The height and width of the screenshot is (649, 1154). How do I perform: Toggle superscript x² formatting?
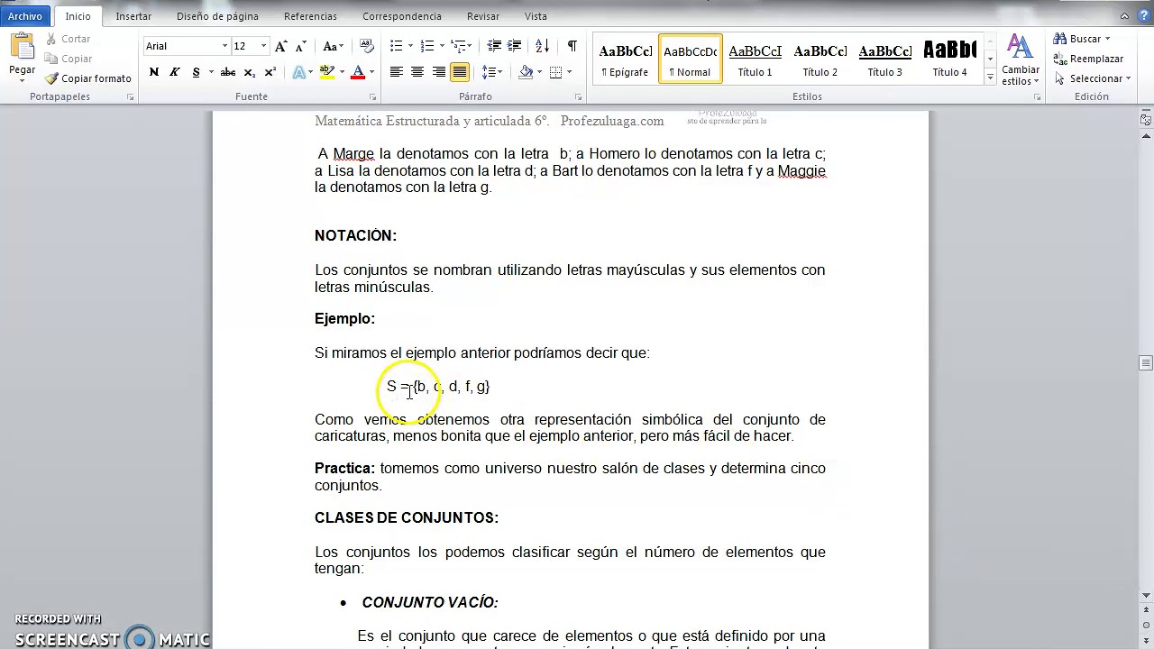(270, 72)
